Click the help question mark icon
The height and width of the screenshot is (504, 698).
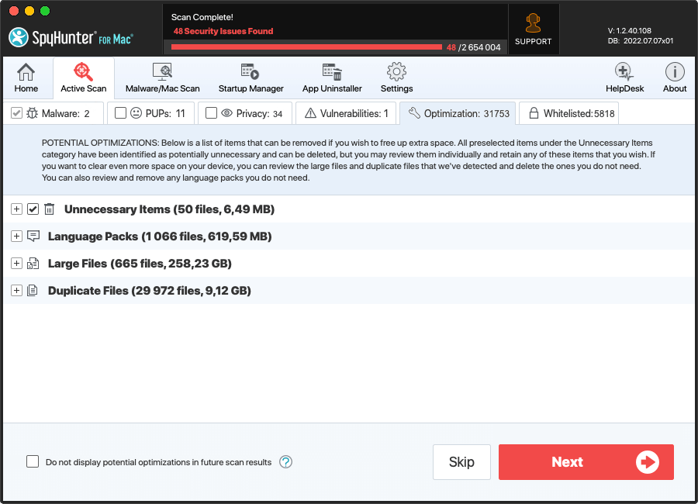[x=285, y=462]
